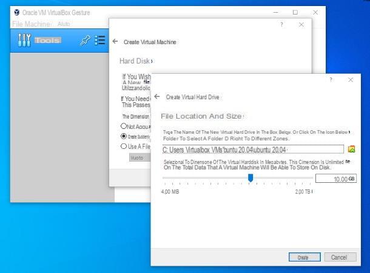The image size is (370, 273).
Task: Select the 'Not Add' hard disk radio option
Action: [124, 126]
